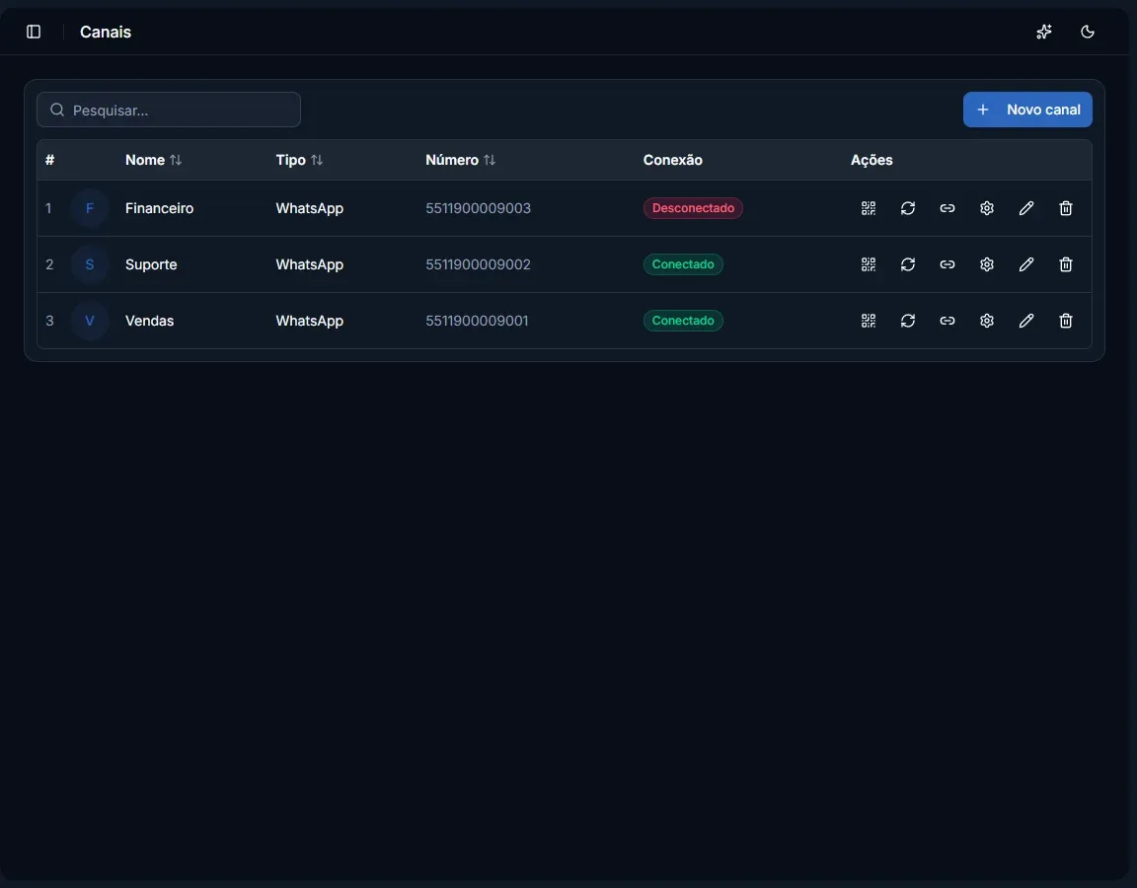Select the number 5511900009002
1137x888 pixels.
coord(478,264)
